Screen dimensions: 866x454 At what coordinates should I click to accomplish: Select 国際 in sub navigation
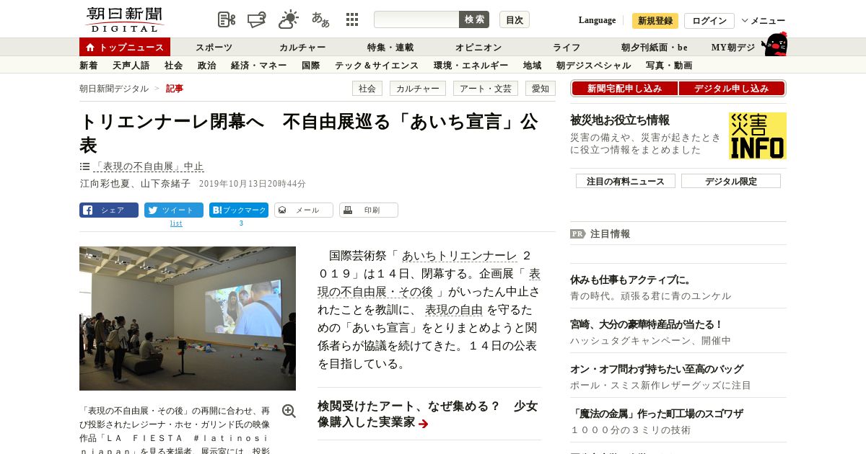tap(311, 66)
